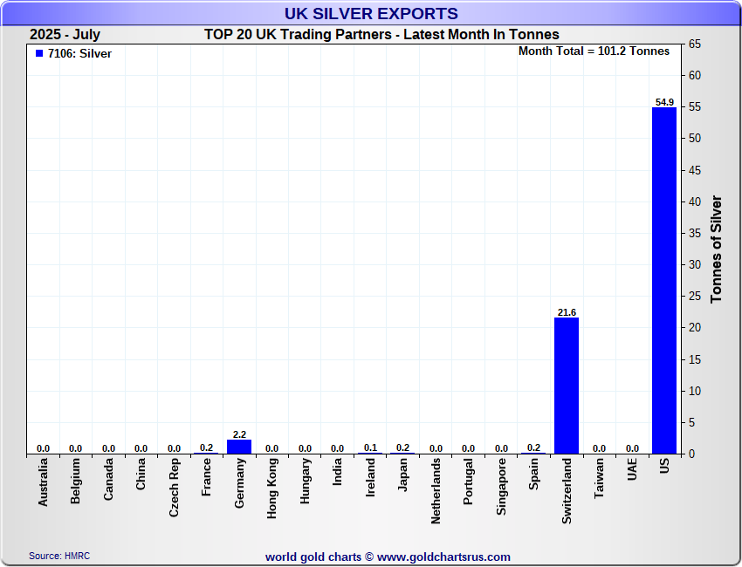Click the China axis label

(x=141, y=474)
